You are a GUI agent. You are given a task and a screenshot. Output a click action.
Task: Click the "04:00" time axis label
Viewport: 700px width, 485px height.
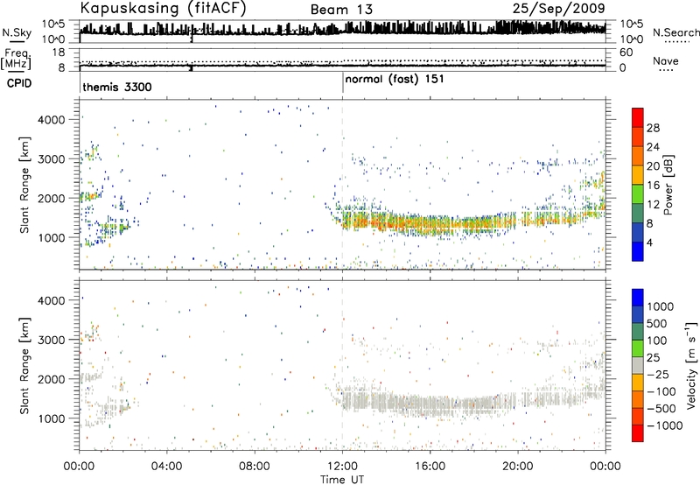point(167,467)
